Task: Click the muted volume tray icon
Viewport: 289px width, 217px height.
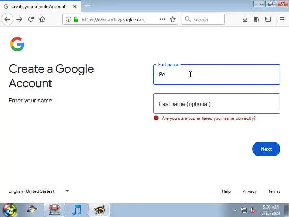Action: 253,210
